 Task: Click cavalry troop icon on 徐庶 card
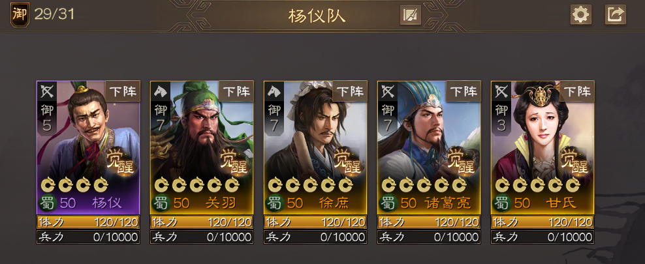coord(274,92)
